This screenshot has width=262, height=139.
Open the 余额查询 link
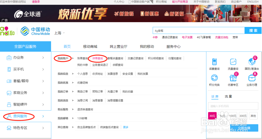pyautogui.click(x=118, y=65)
